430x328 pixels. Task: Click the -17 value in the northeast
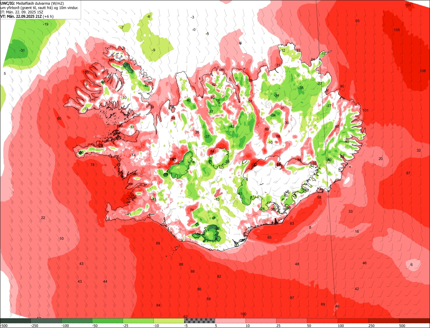pos(323,54)
